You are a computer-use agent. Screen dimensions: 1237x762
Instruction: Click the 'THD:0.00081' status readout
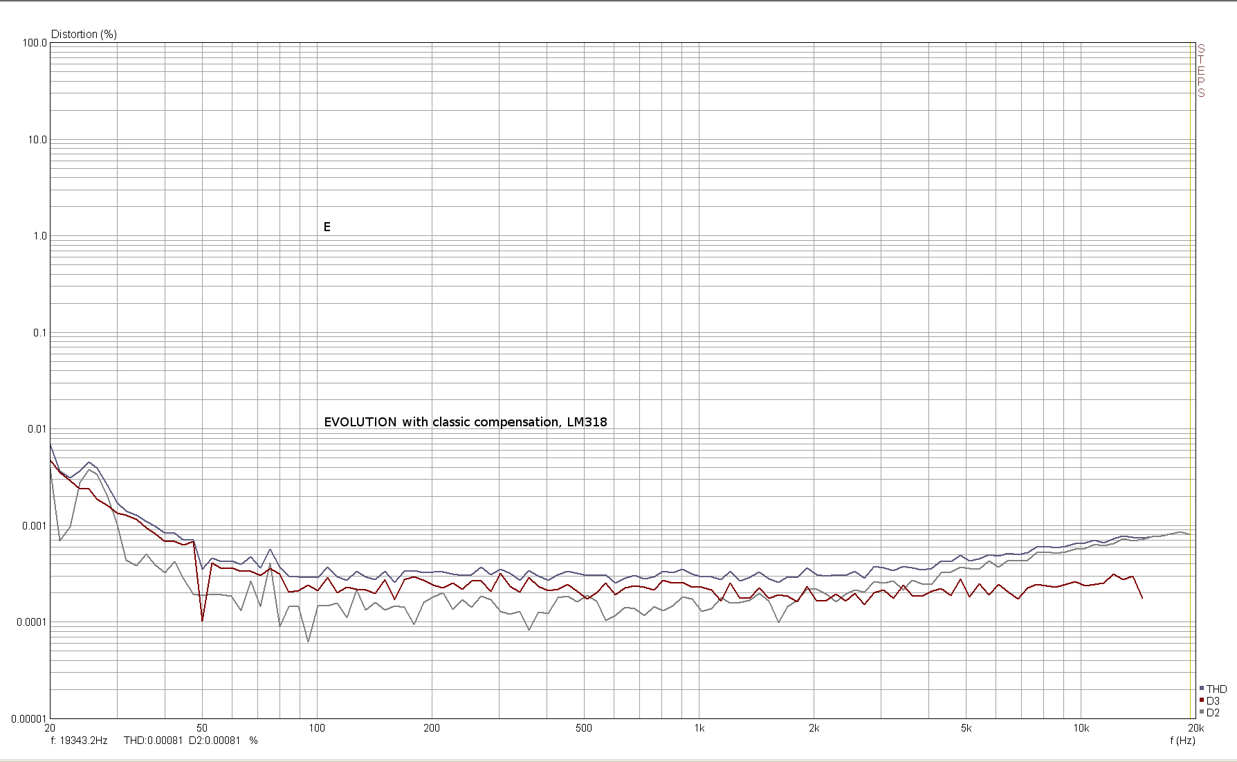tap(154, 741)
